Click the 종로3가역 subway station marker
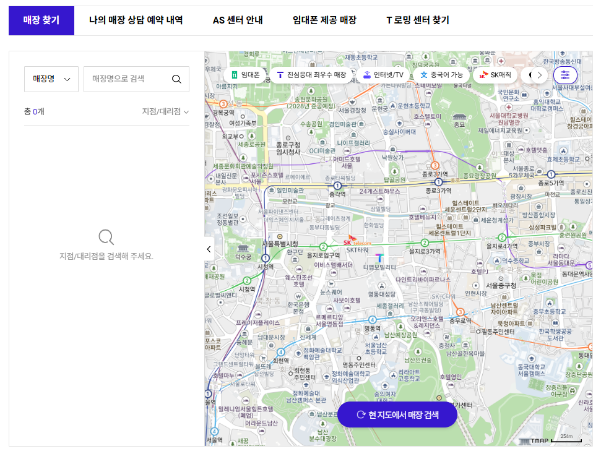The height and width of the screenshot is (451, 601). pyautogui.click(x=439, y=183)
